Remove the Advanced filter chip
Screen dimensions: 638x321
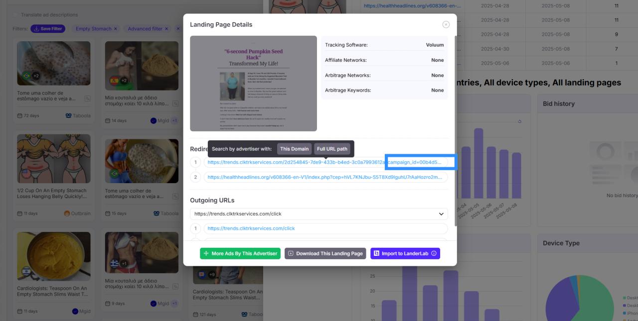coord(167,29)
